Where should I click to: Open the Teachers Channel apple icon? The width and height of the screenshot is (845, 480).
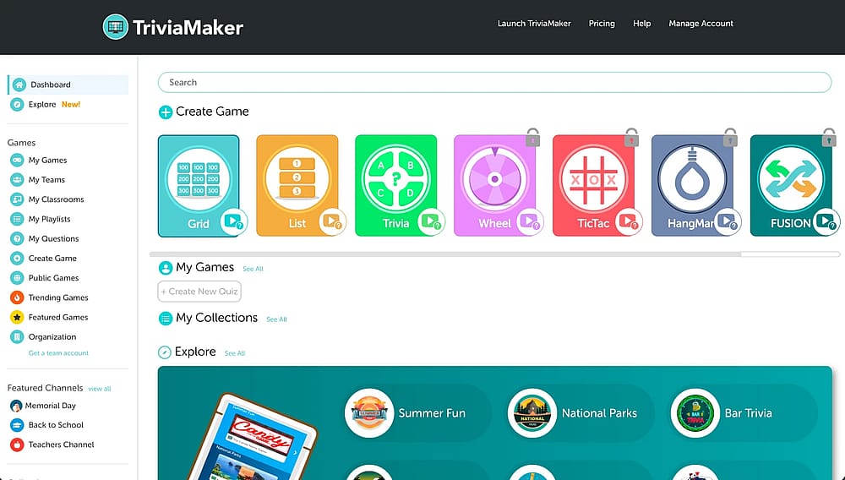[17, 445]
